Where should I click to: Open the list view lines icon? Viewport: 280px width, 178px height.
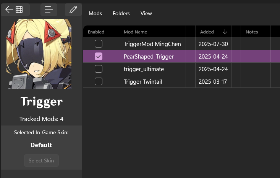pos(49,10)
